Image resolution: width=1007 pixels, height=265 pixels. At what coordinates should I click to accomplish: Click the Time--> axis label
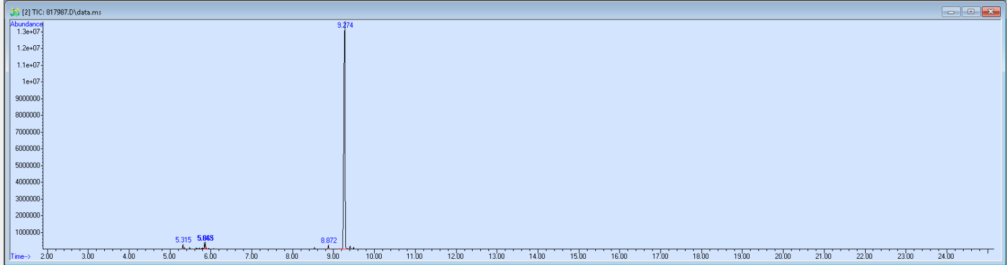20,256
